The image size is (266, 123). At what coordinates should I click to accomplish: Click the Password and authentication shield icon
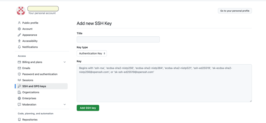tap(19, 74)
